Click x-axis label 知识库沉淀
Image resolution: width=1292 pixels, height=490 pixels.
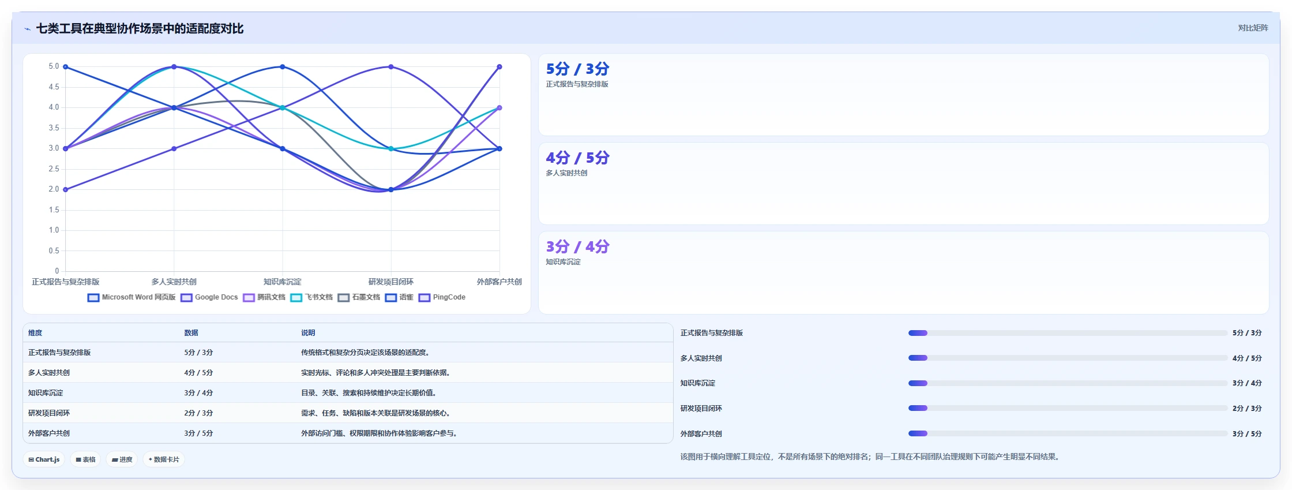coord(283,282)
